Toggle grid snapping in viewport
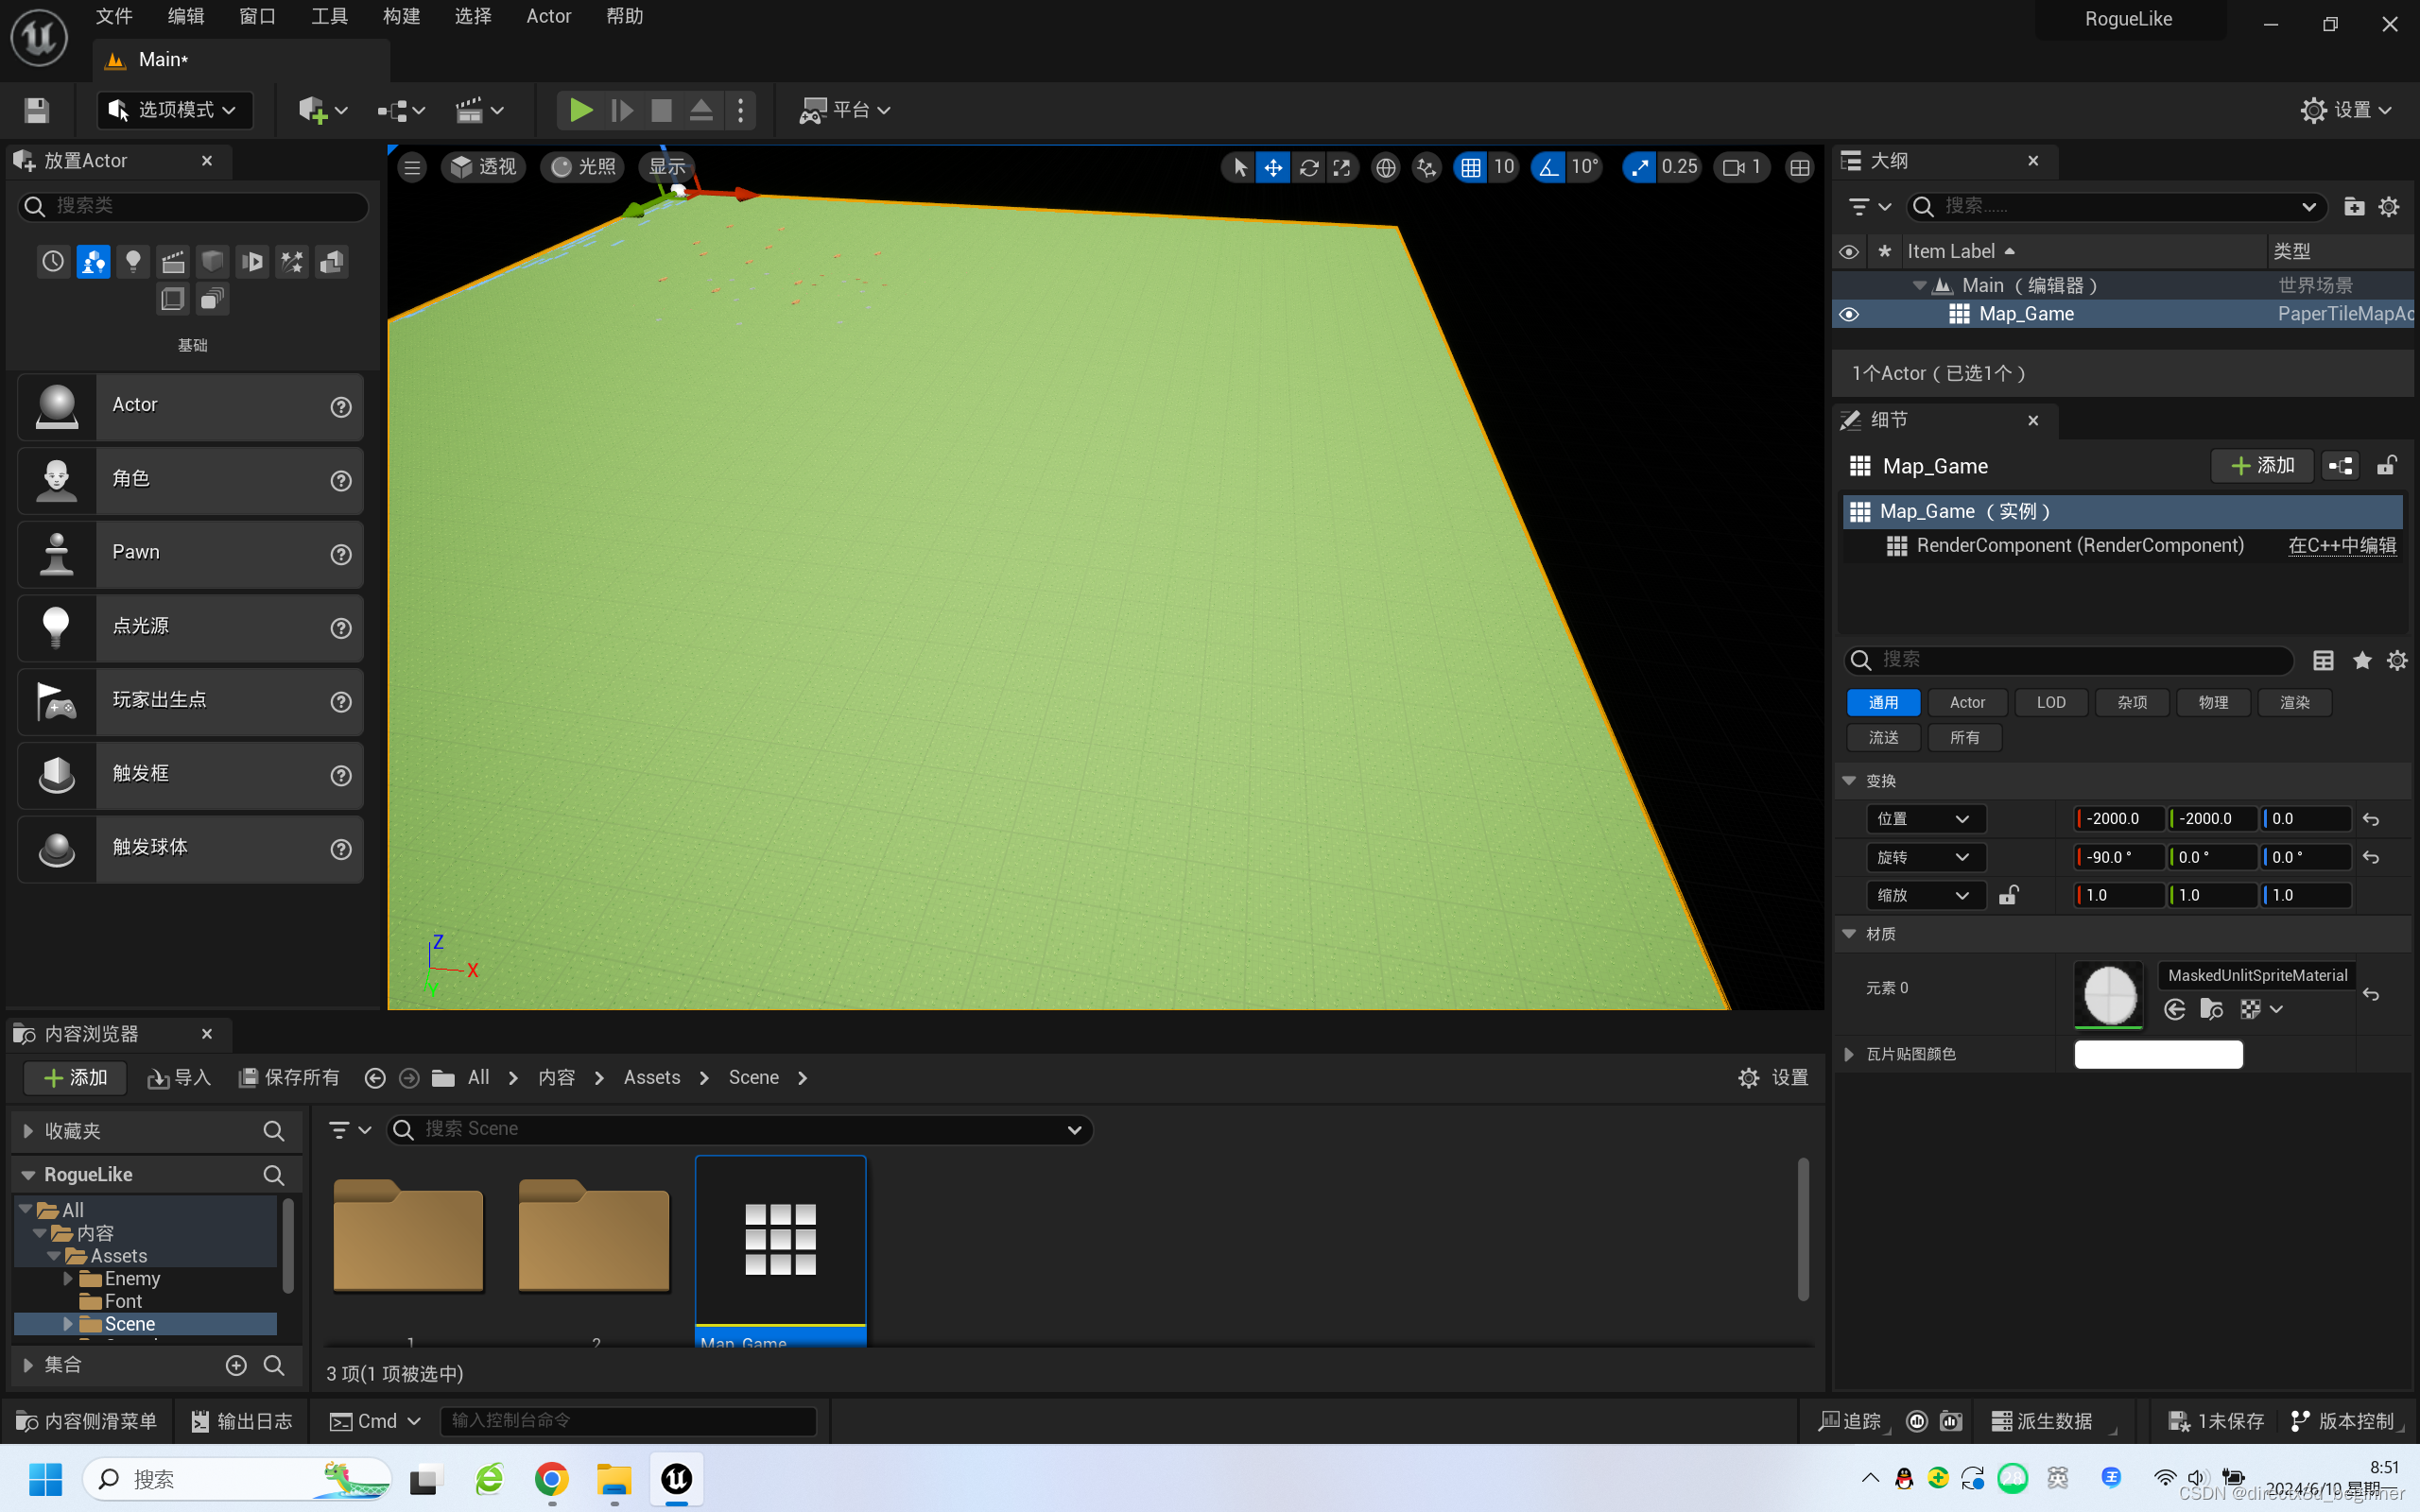The width and height of the screenshot is (2420, 1512). (x=1470, y=167)
